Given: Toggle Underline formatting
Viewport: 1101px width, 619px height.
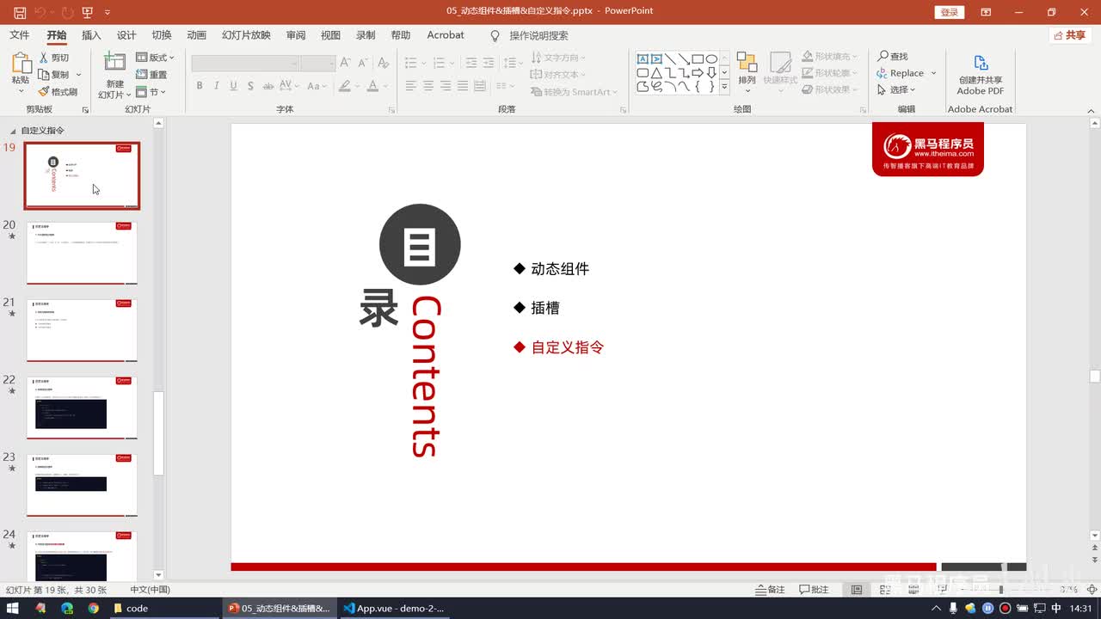Looking at the screenshot, I should point(232,86).
